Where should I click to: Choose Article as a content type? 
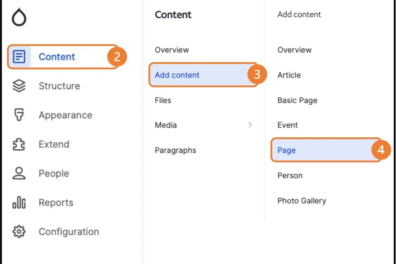point(289,75)
